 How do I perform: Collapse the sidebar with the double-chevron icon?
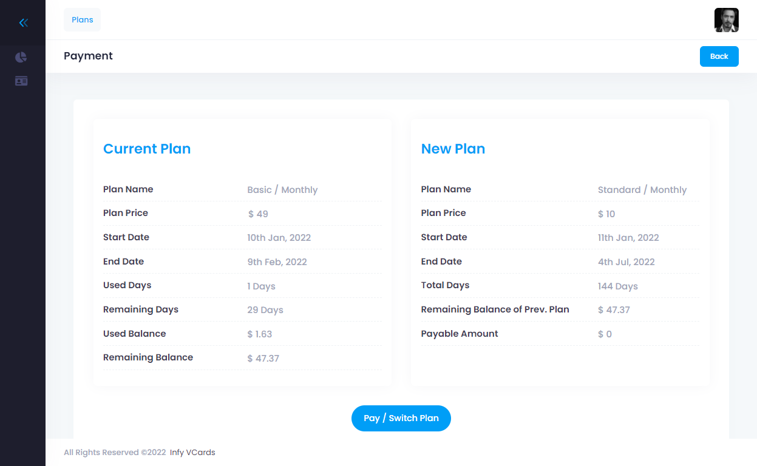point(23,23)
